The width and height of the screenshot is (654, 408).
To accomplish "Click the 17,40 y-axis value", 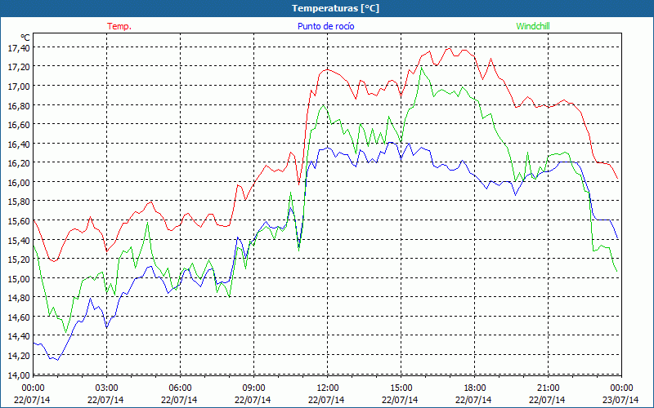I will point(19,48).
